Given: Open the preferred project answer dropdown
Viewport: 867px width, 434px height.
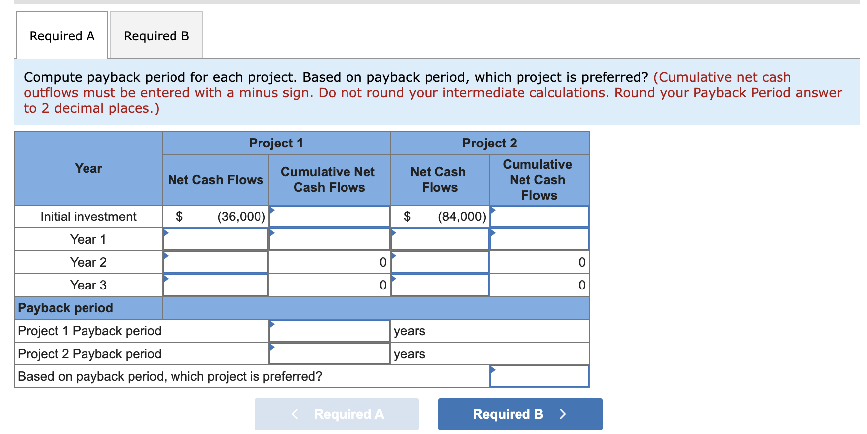Looking at the screenshot, I should coord(539,376).
